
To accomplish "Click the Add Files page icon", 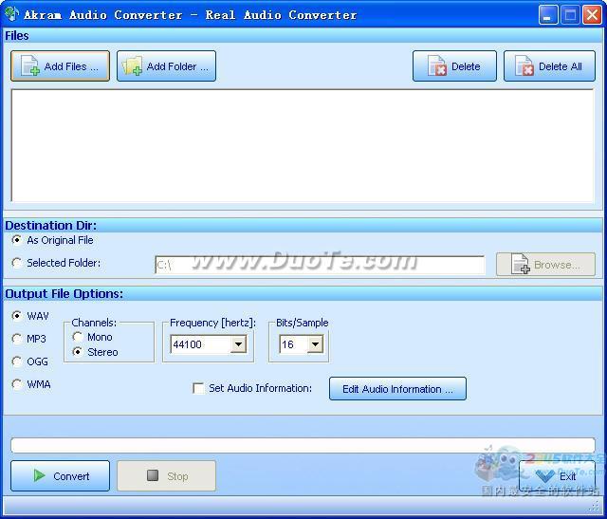I will pos(30,65).
